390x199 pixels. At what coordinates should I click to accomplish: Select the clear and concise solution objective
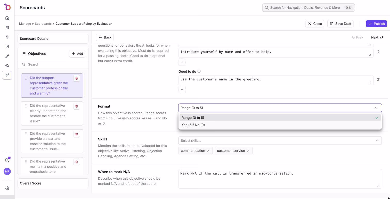click(x=52, y=141)
